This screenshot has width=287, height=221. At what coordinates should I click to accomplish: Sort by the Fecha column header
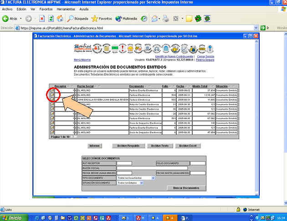[180, 86]
